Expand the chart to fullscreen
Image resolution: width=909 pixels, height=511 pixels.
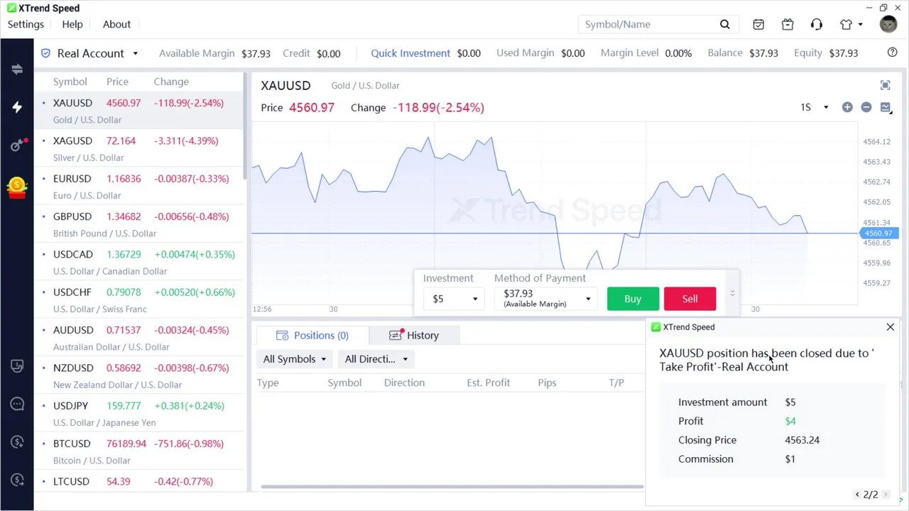(x=885, y=85)
